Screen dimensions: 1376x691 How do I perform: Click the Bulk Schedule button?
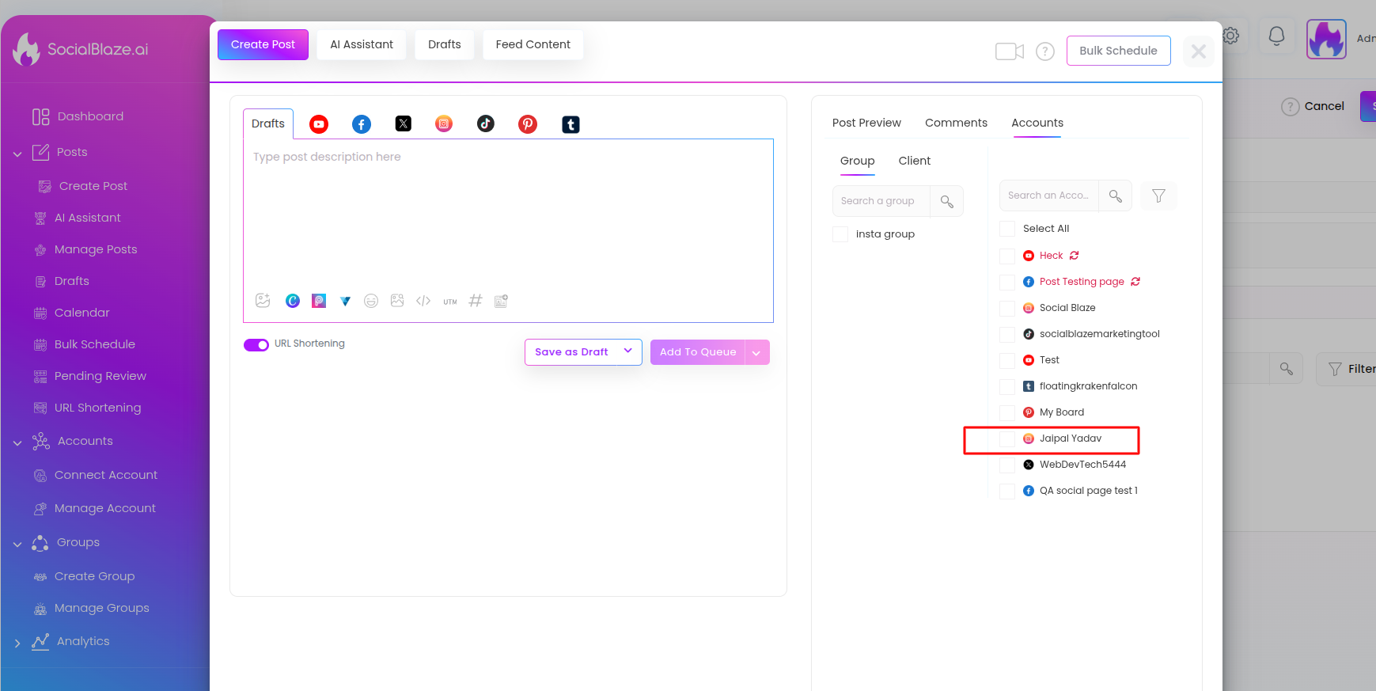(1118, 51)
